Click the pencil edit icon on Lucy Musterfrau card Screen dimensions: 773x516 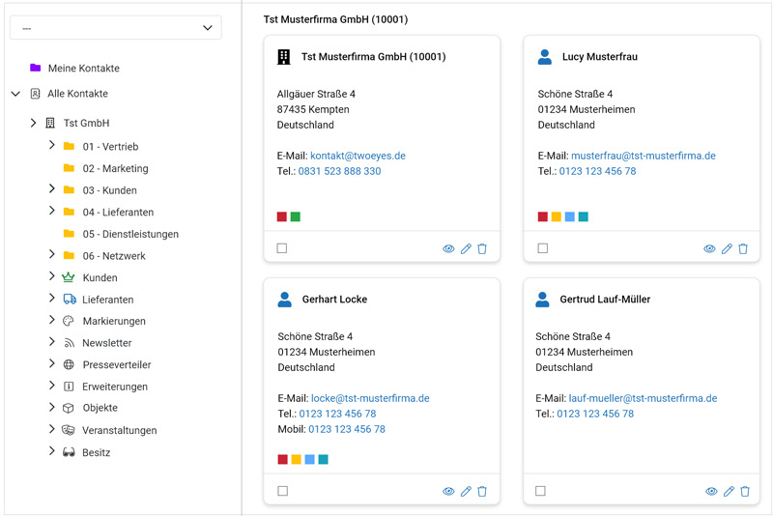coord(727,249)
